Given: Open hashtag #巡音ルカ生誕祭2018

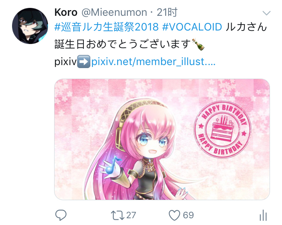Looking at the screenshot, I should (x=106, y=27).
